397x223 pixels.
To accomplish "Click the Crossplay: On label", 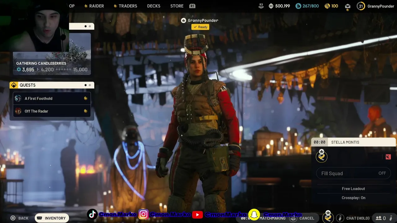I will point(353,198).
